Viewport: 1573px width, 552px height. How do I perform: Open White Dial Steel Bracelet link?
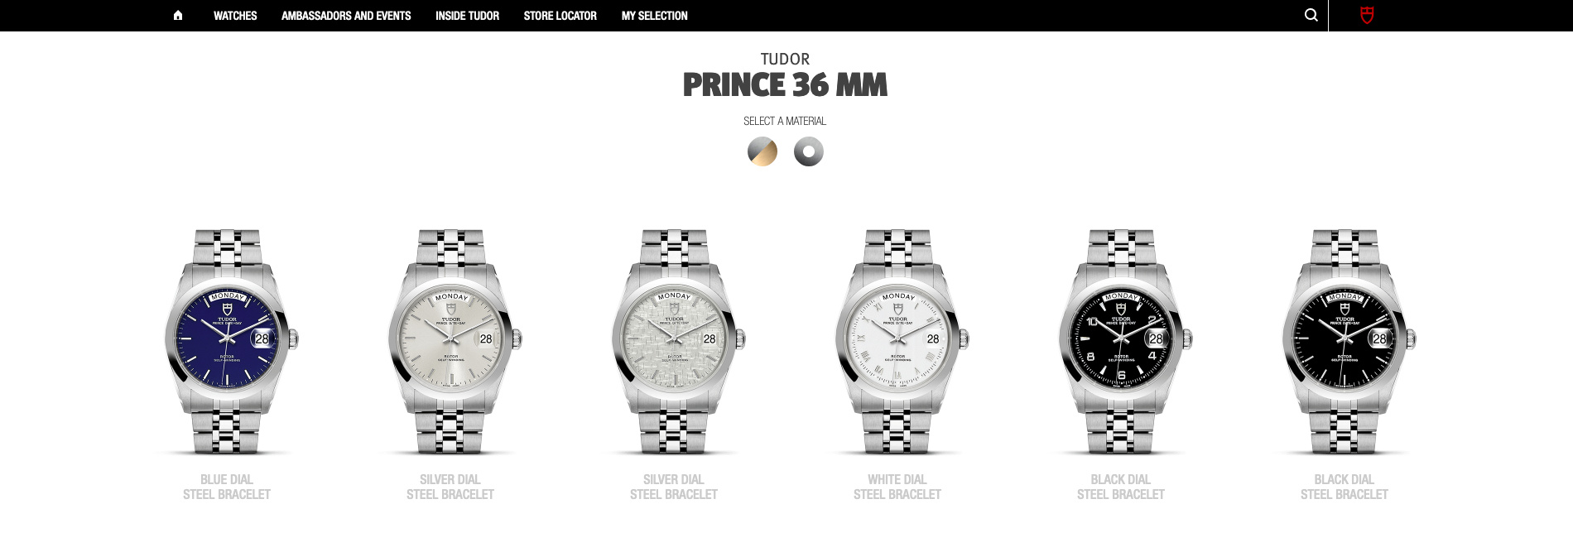[x=897, y=487]
